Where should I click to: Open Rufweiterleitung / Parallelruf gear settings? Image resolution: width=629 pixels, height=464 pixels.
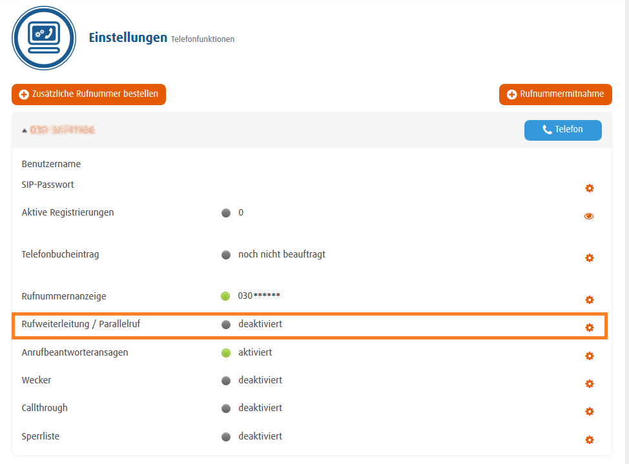589,328
